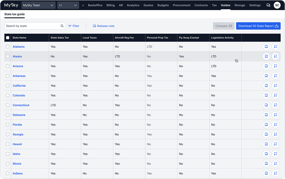This screenshot has width=285, height=179.
Task: Download PDF for the Alabama row
Action: pos(266,47)
